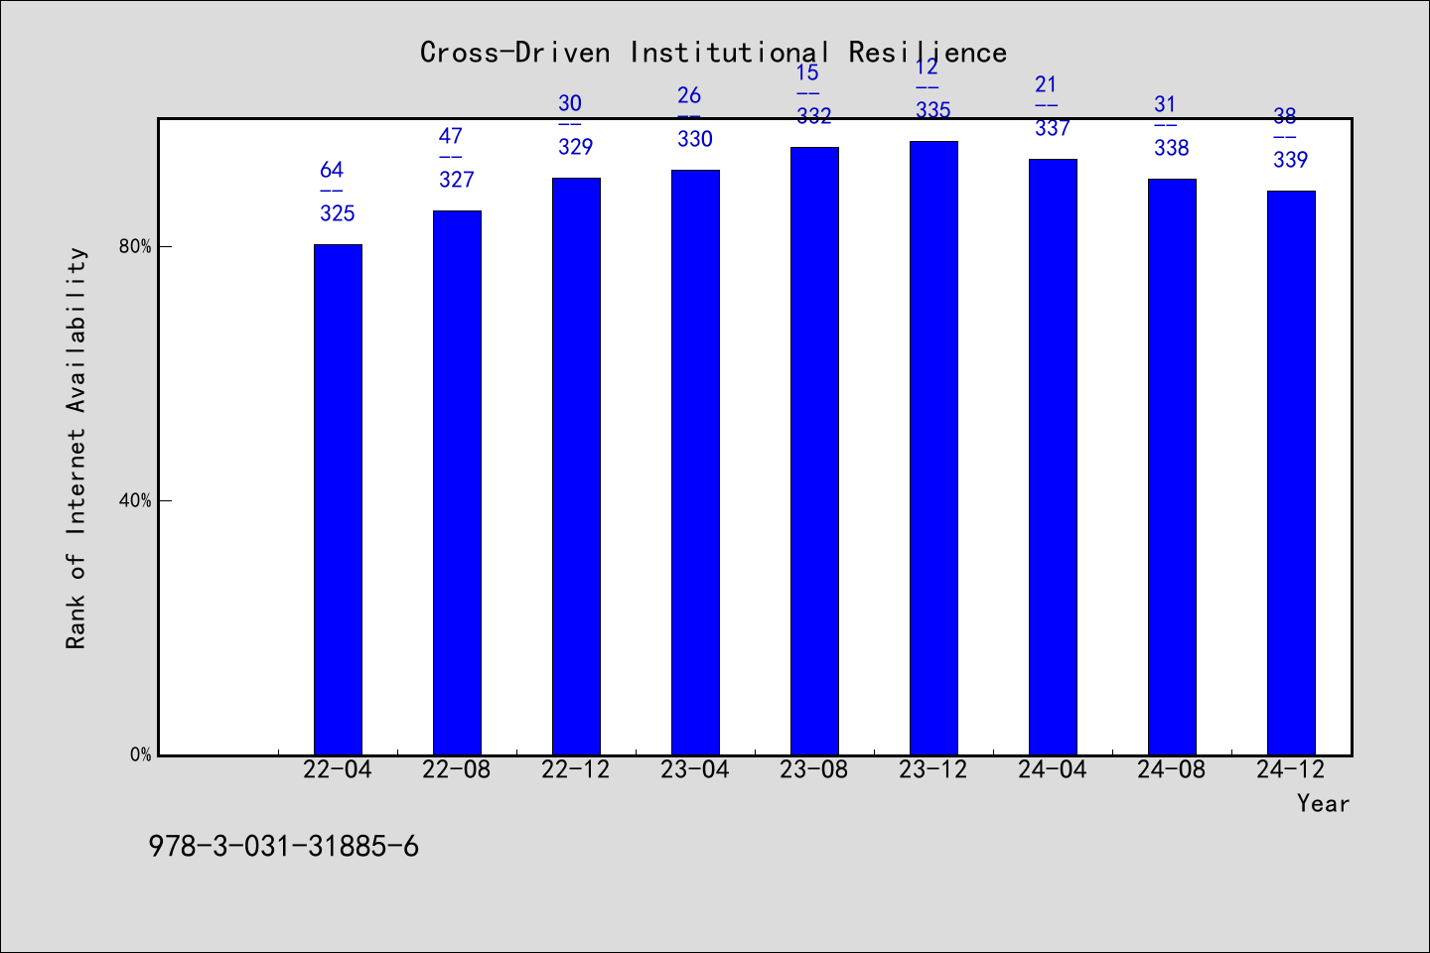This screenshot has width=1430, height=953.
Task: Click the x-axis label 23-12
Action: (x=933, y=769)
